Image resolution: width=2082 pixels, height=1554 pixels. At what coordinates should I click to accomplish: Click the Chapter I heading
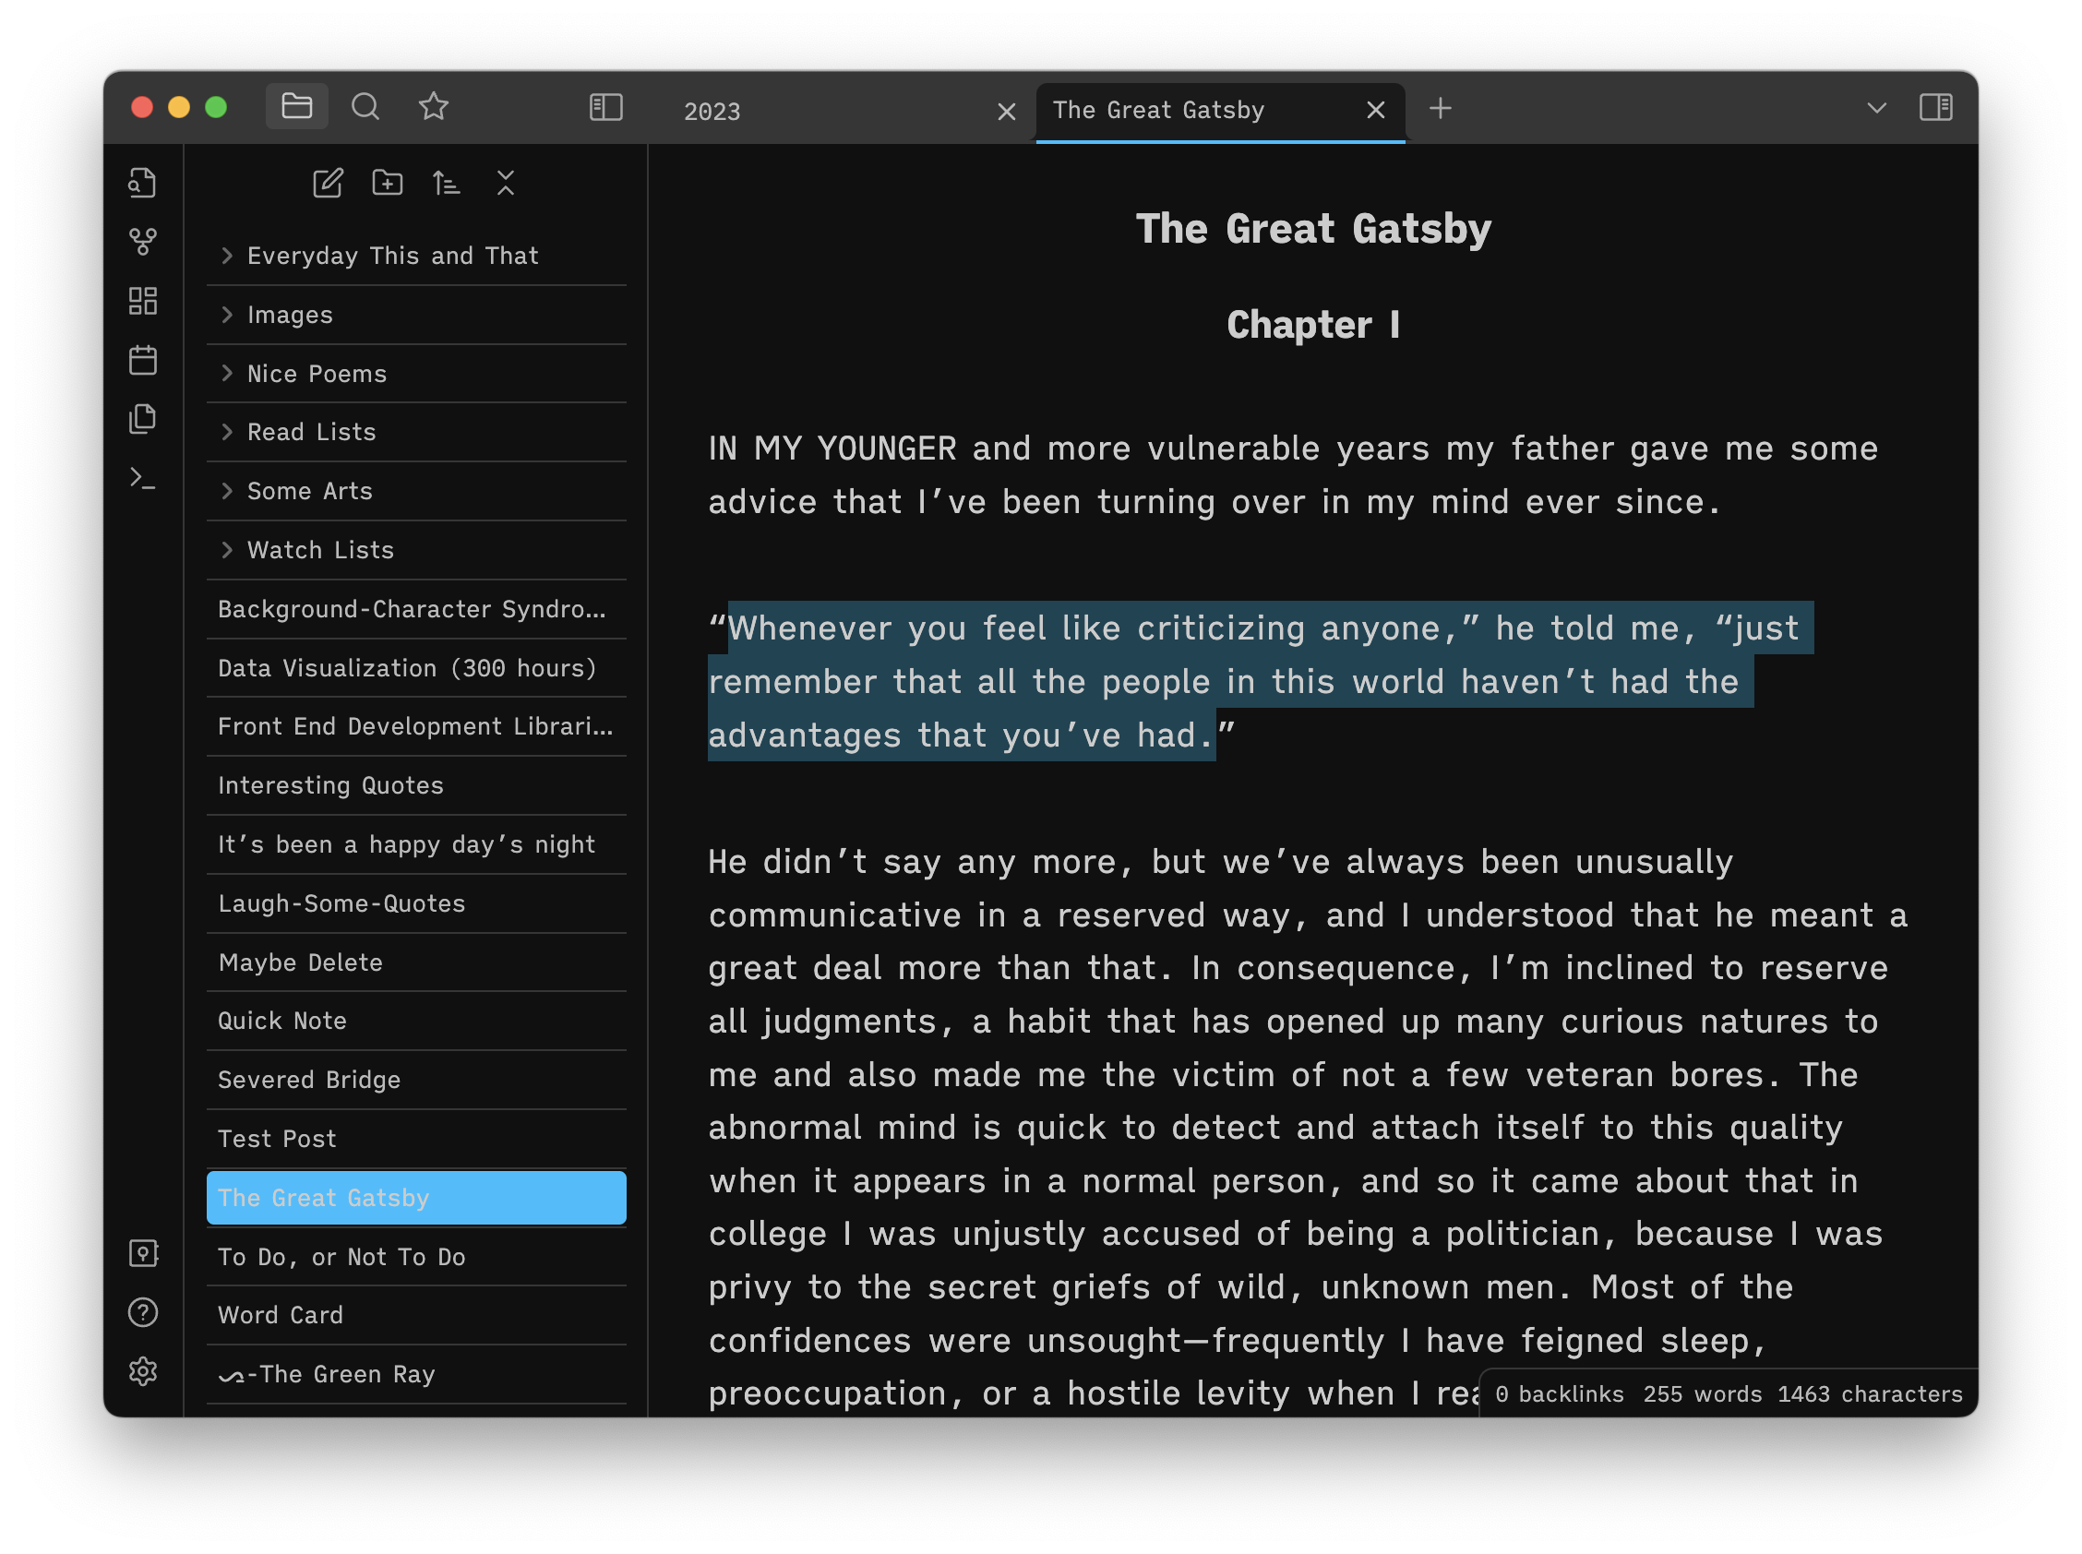click(1313, 325)
